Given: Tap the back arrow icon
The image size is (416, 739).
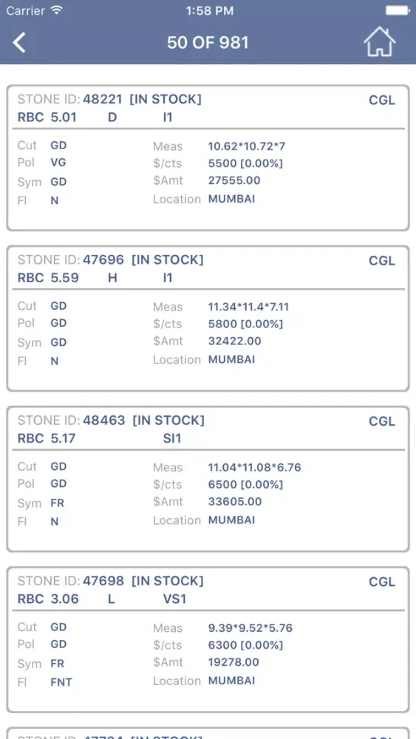Looking at the screenshot, I should (19, 43).
